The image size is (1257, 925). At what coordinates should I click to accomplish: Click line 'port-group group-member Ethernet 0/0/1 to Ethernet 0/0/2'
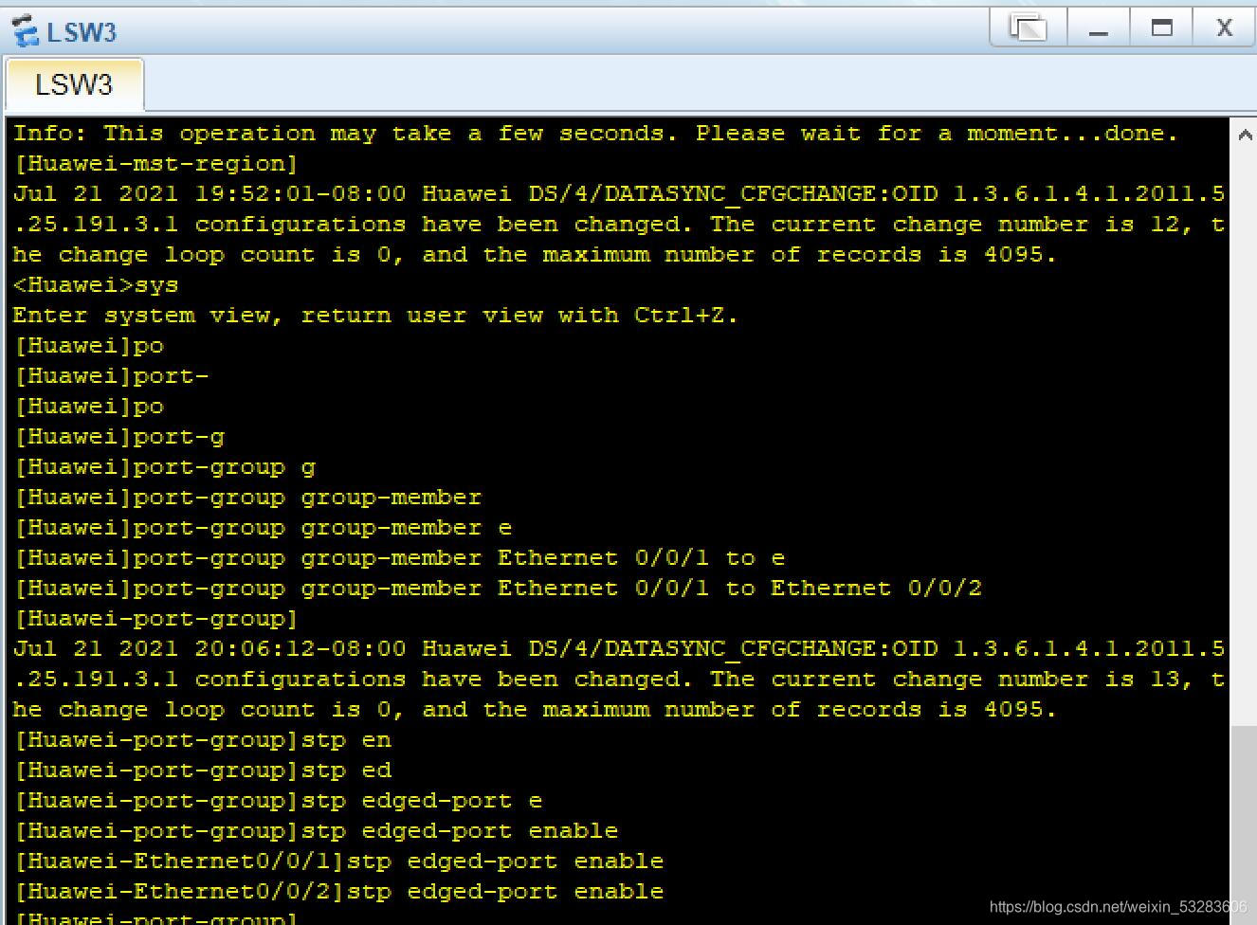point(498,588)
